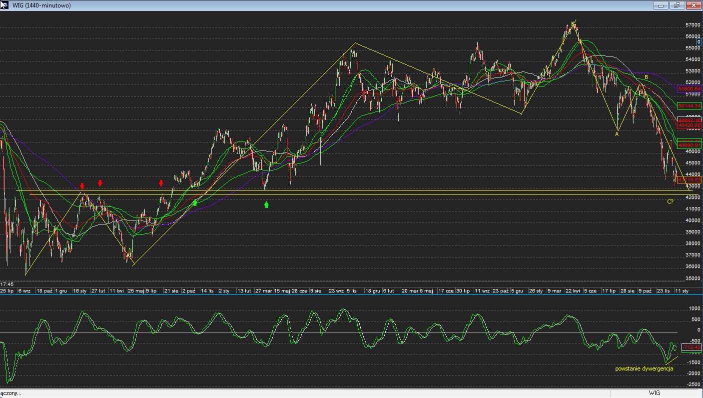Click the connection status text in status bar
The height and width of the screenshot is (398, 703).
click(x=10, y=393)
